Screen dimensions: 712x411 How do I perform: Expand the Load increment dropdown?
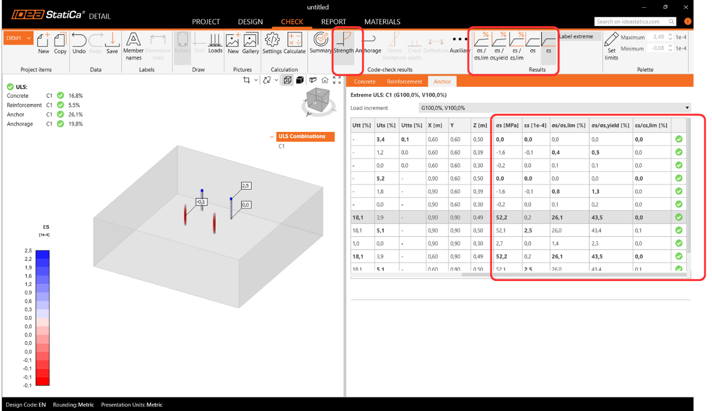click(x=687, y=108)
